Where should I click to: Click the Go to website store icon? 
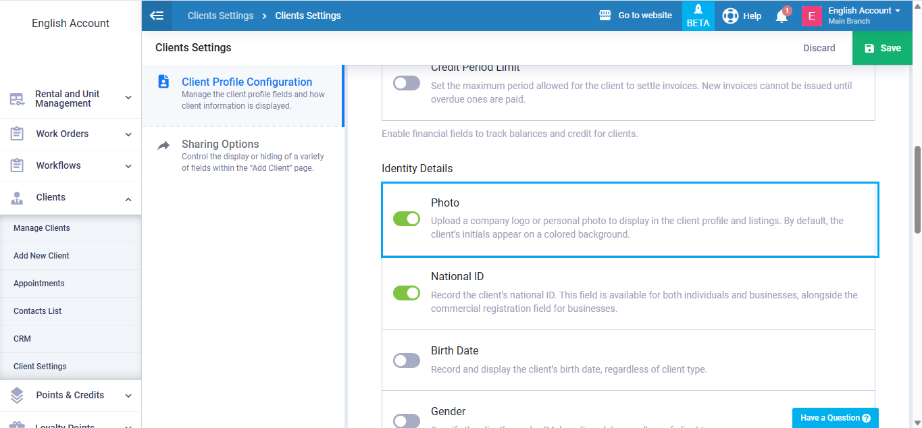coord(605,16)
